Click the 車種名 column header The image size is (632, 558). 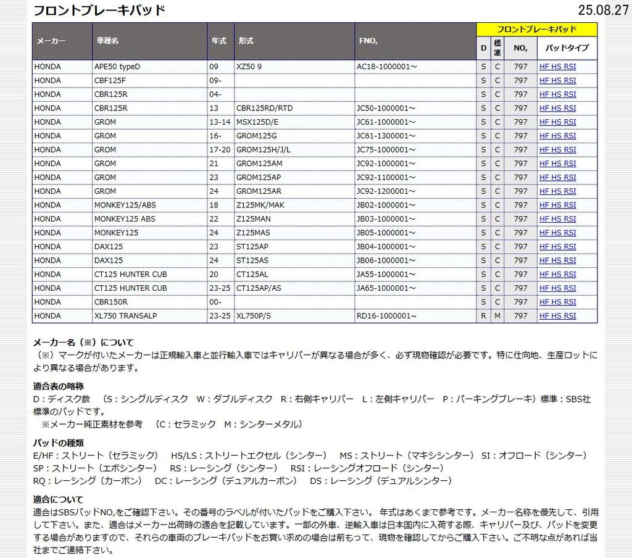[107, 41]
